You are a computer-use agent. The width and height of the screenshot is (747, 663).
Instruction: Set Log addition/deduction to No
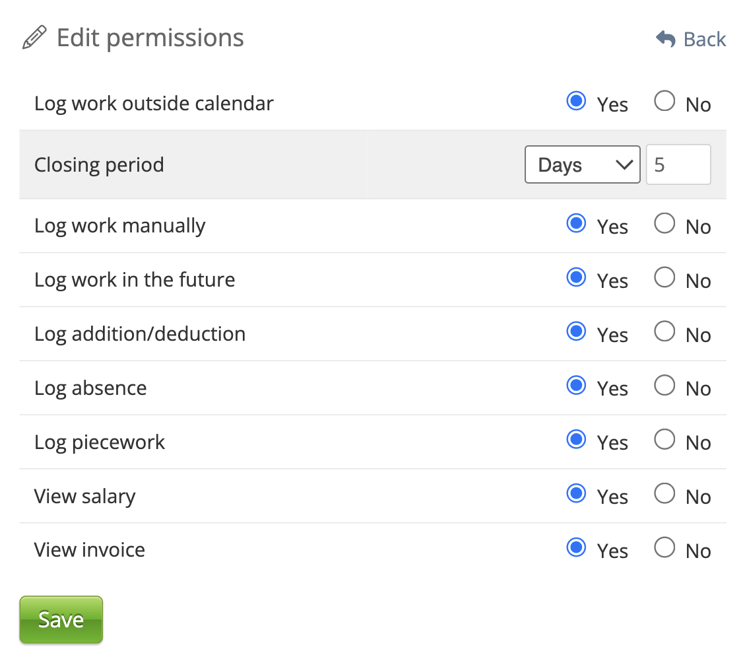665,332
